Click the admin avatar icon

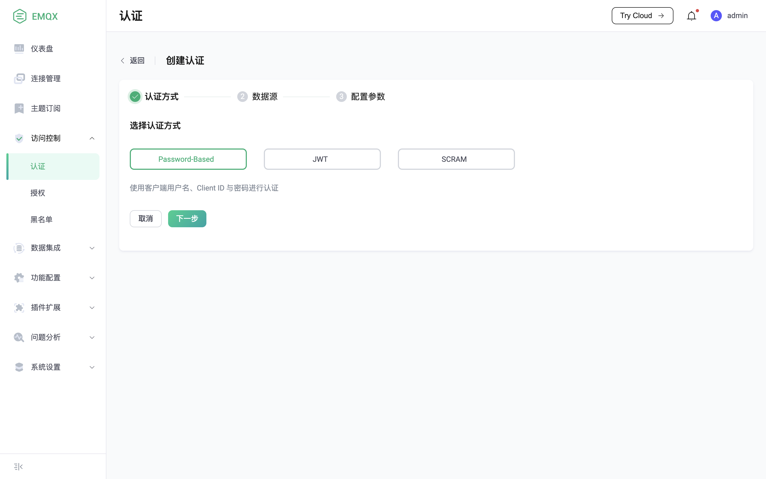pyautogui.click(x=716, y=15)
